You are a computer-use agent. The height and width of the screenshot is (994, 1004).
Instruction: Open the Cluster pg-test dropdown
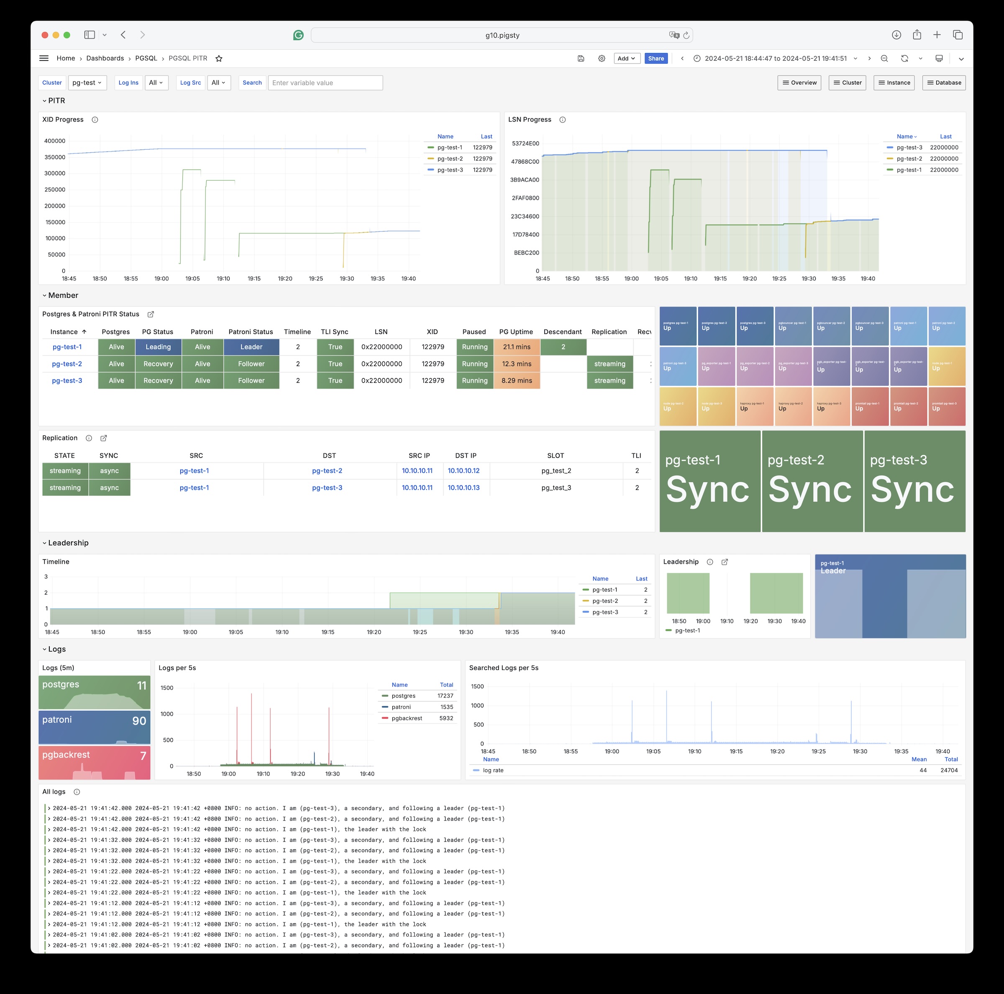coord(87,82)
